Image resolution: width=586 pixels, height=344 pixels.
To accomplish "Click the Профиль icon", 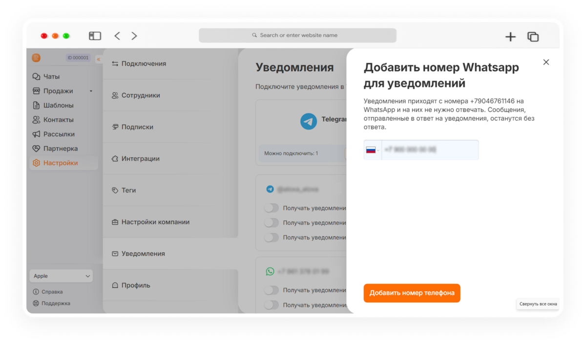I will (115, 285).
